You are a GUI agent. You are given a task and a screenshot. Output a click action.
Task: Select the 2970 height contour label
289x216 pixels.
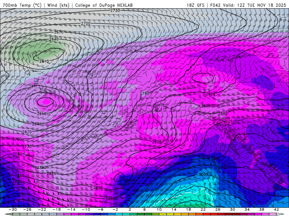[x=223, y=167]
